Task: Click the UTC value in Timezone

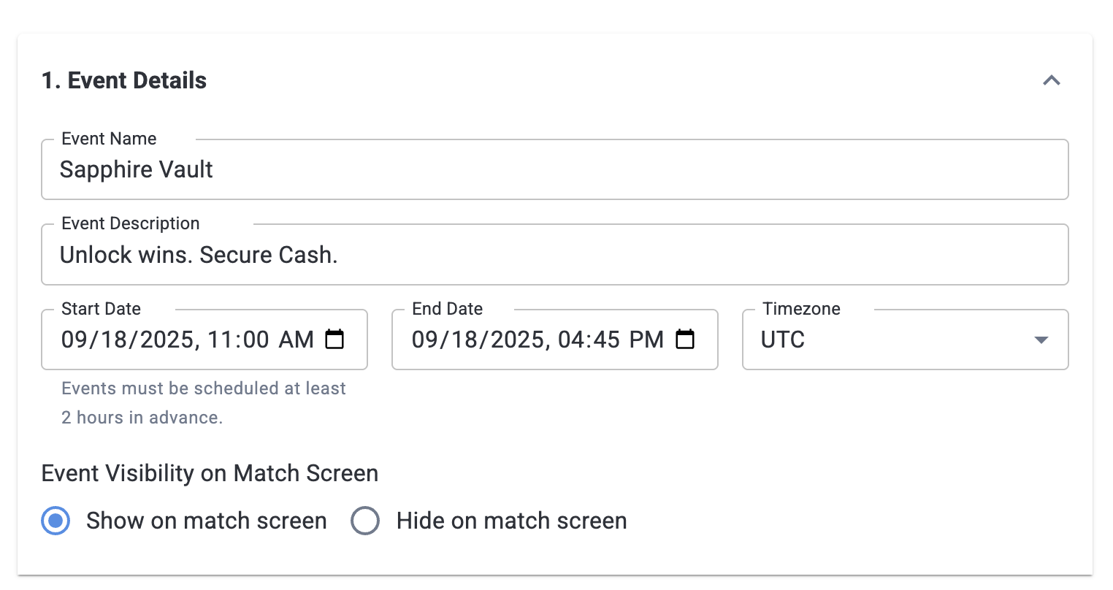Action: [x=783, y=340]
